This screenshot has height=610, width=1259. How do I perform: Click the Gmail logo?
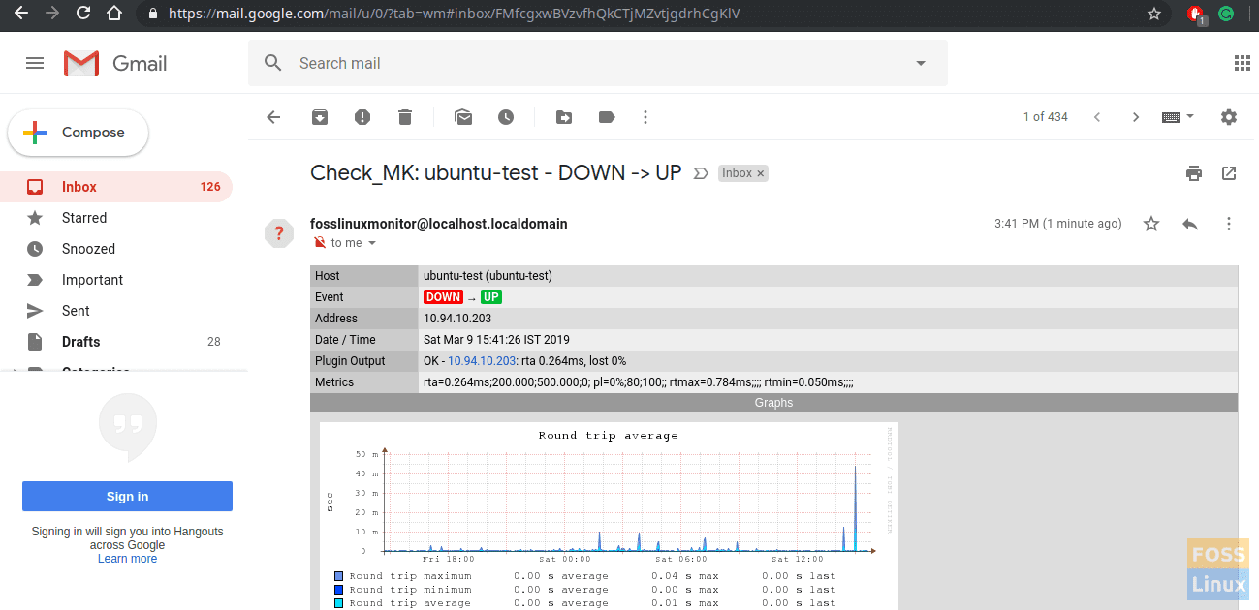tap(115, 63)
